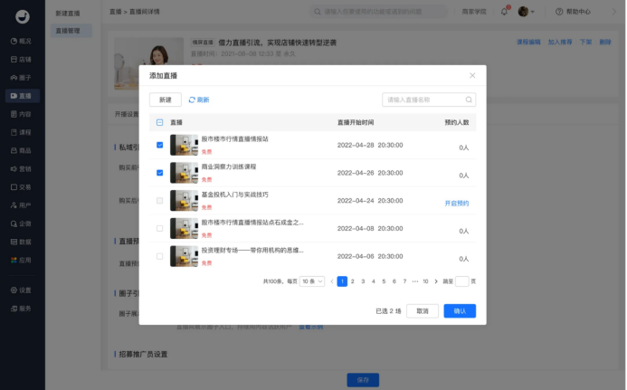Uncheck 股市楼市行情直播情报站 row checkbox
The height and width of the screenshot is (390, 627).
pyautogui.click(x=159, y=145)
